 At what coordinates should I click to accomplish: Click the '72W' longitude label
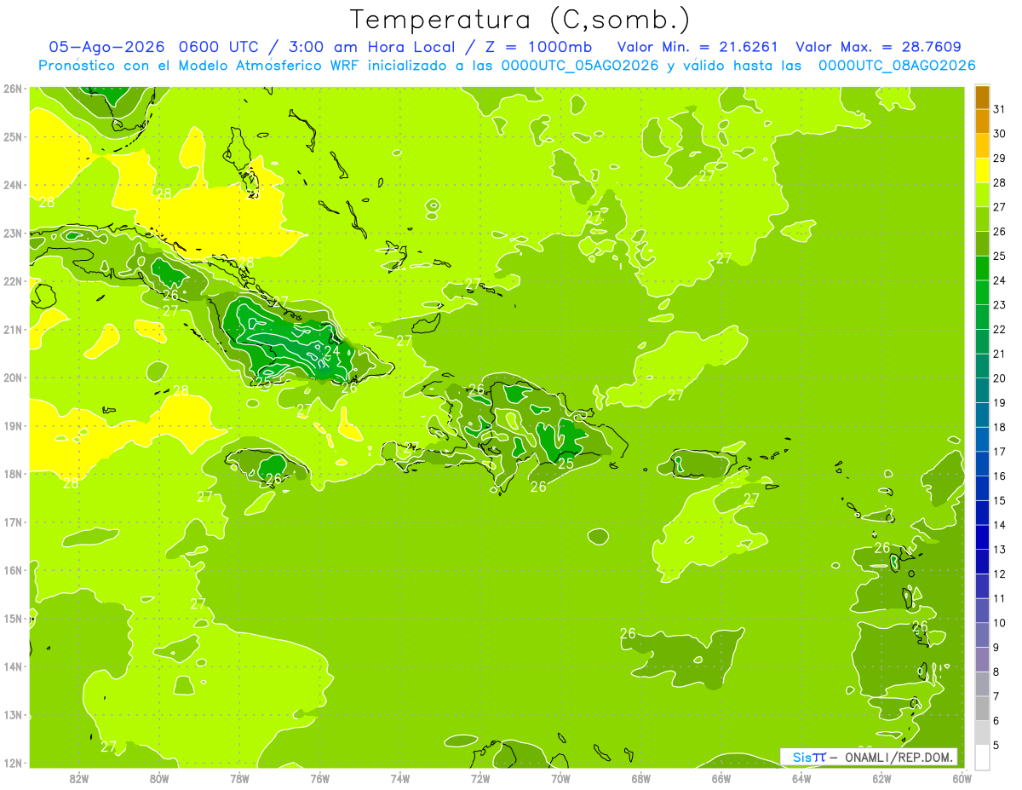(480, 778)
